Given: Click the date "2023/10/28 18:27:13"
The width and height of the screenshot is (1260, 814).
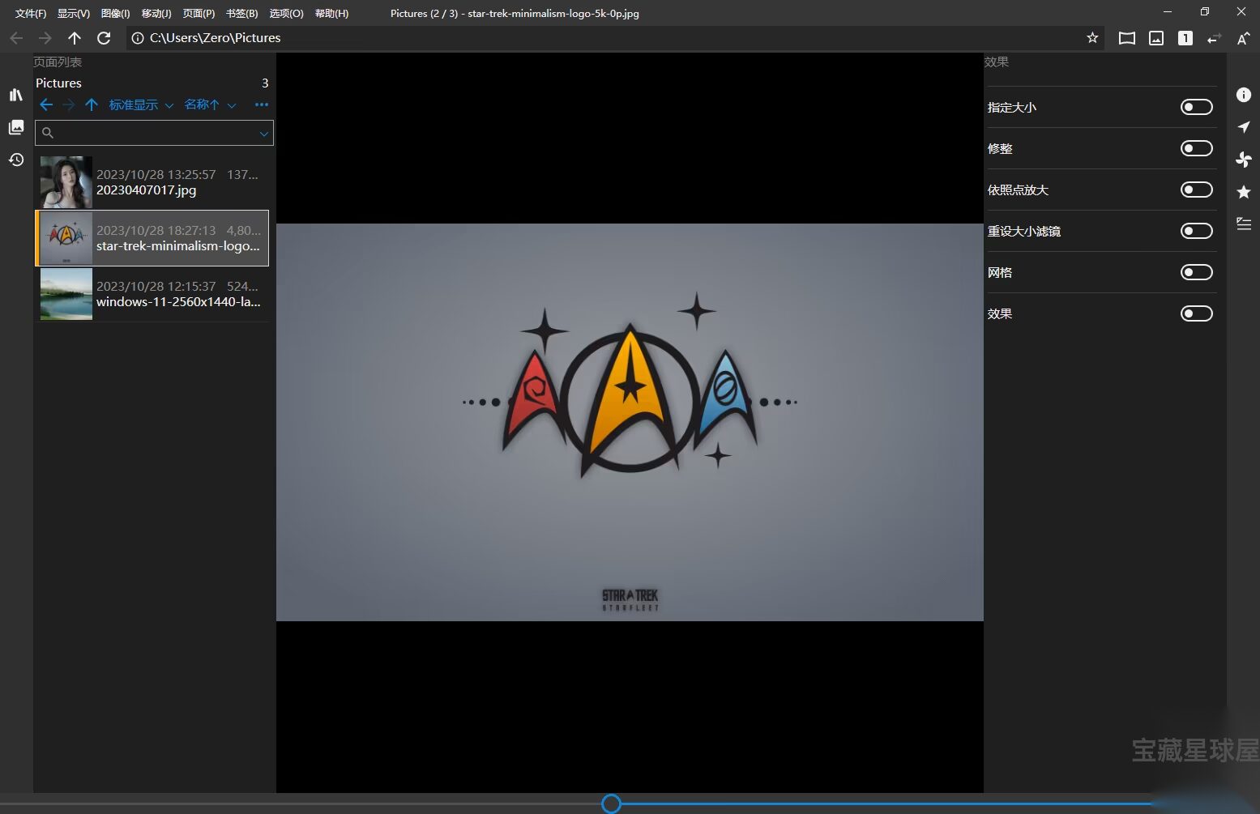Looking at the screenshot, I should coord(156,230).
